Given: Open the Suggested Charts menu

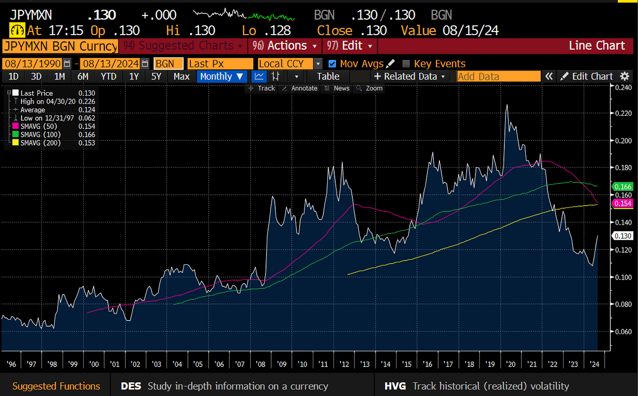Looking at the screenshot, I should point(183,46).
